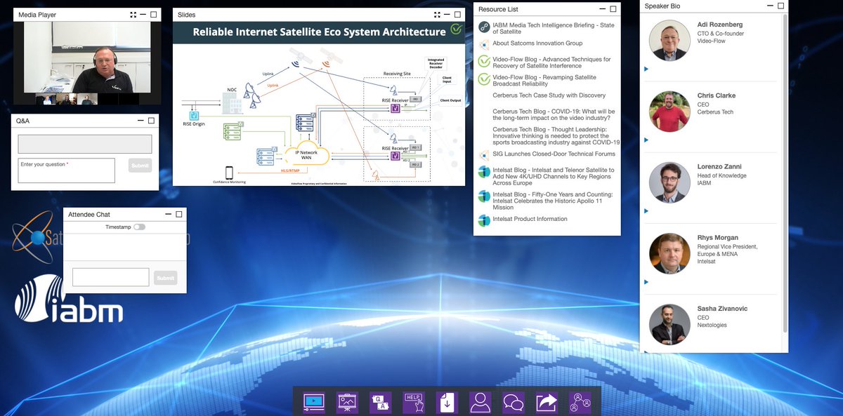This screenshot has width=843, height=416.
Task: Open the Resource List download-file icon
Action: click(x=447, y=402)
